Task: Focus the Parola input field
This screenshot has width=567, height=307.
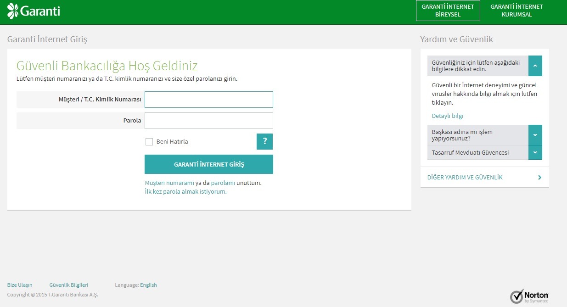Action: tap(209, 121)
